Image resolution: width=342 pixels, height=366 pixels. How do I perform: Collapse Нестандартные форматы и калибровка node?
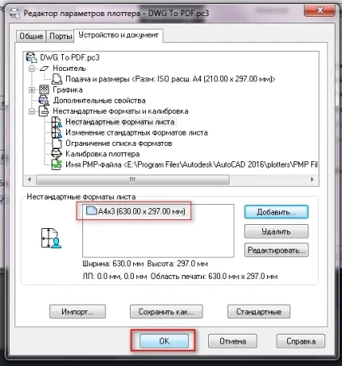pyautogui.click(x=31, y=111)
